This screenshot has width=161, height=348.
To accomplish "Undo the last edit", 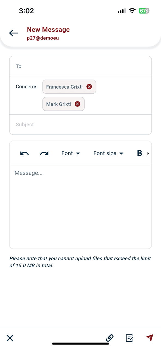I will click(25, 153).
